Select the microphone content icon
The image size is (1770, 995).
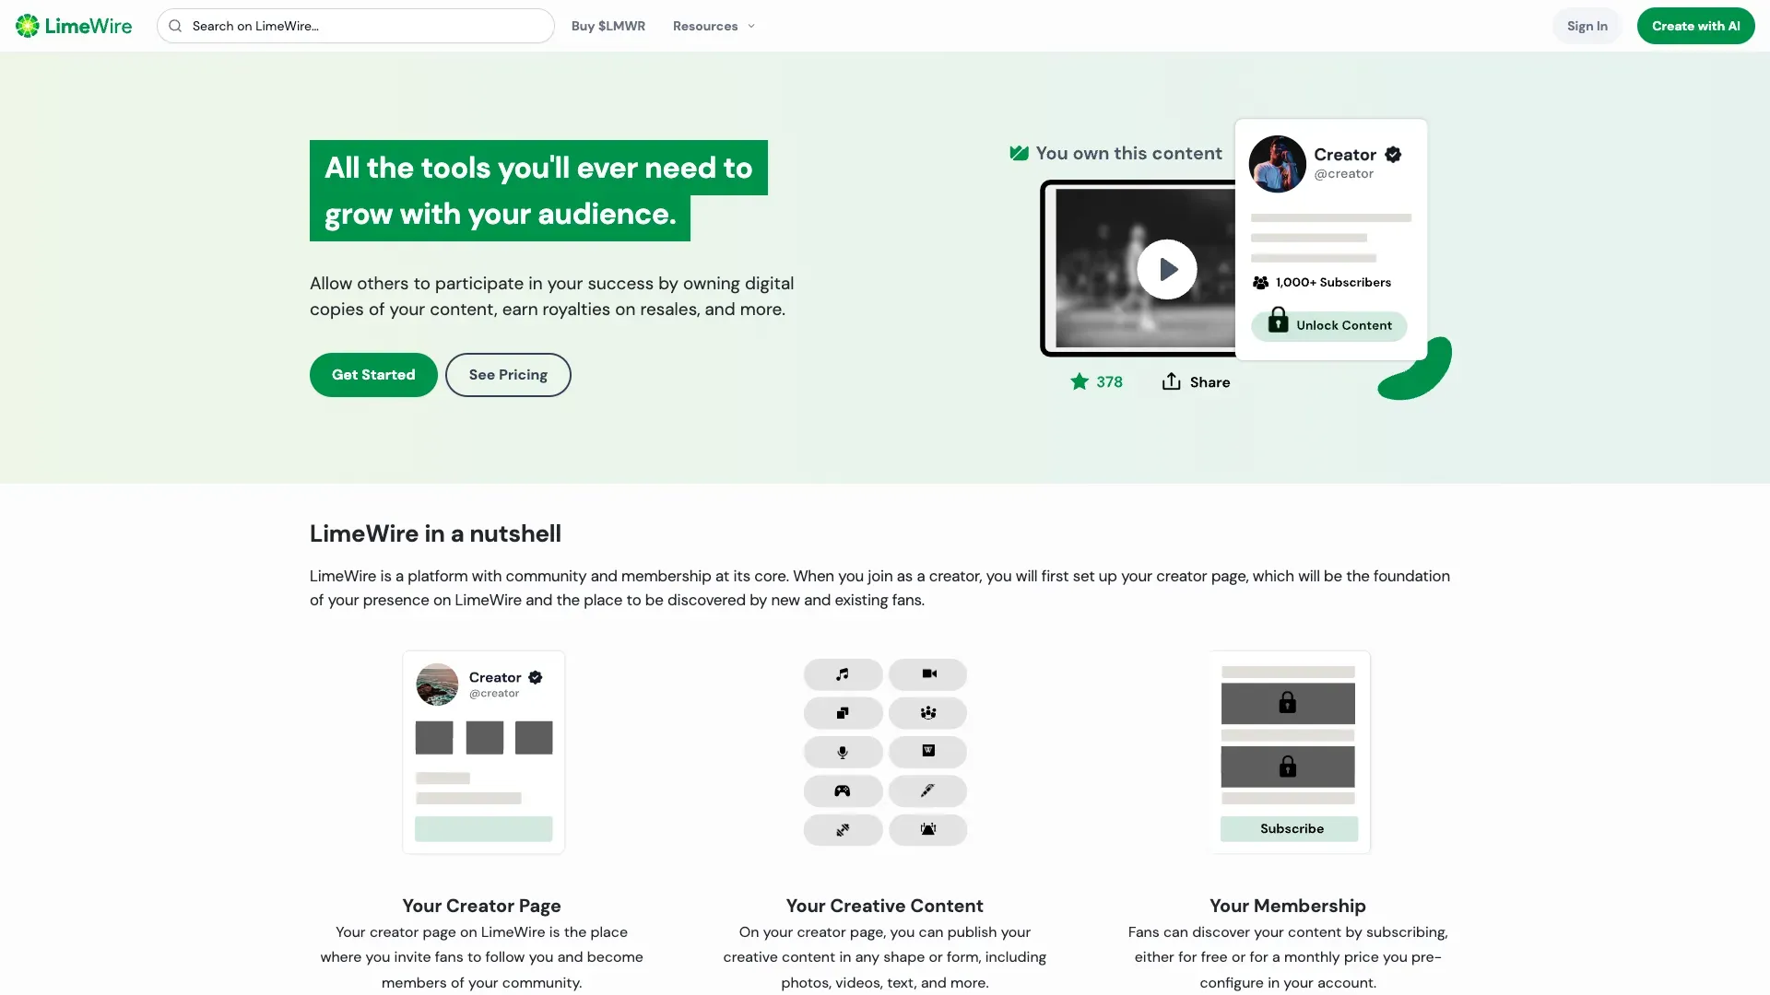(843, 752)
